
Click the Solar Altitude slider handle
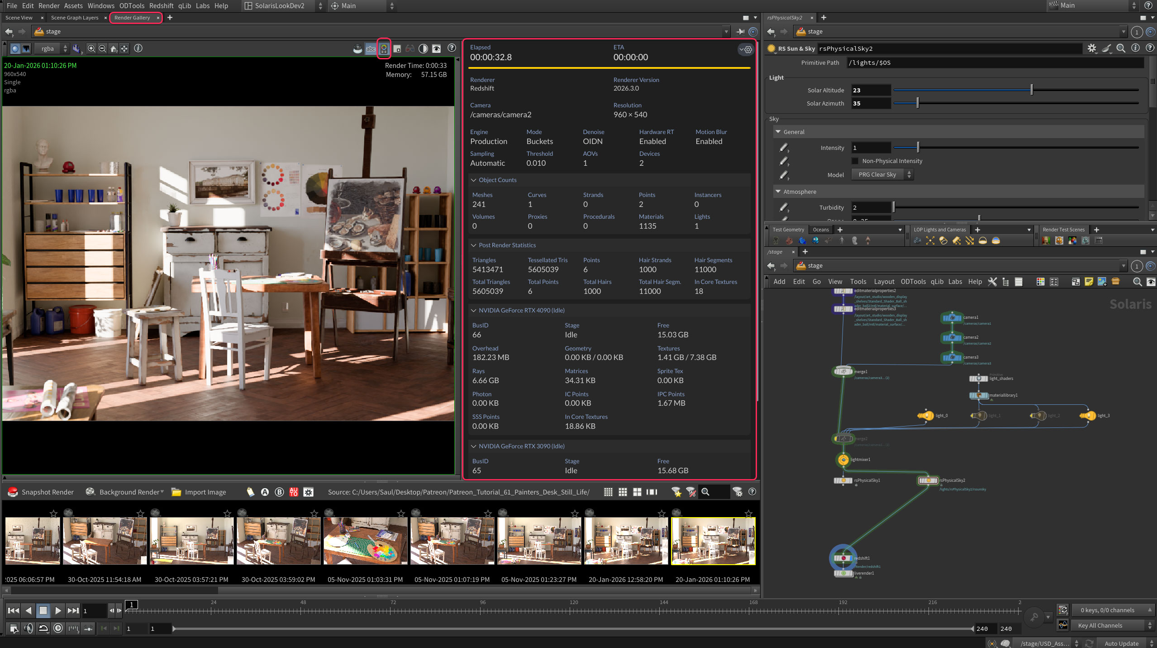coord(1031,90)
